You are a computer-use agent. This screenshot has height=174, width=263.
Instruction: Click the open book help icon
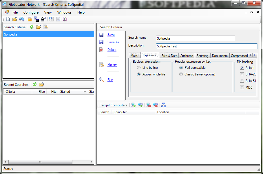(x=65, y=19)
